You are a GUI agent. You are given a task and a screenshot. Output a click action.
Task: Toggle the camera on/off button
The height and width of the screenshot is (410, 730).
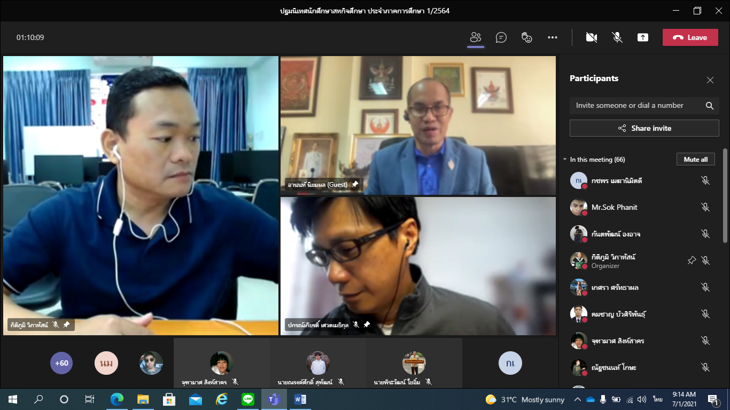(x=591, y=37)
